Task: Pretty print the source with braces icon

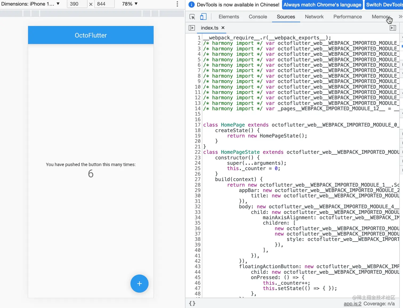Action: coord(192,303)
